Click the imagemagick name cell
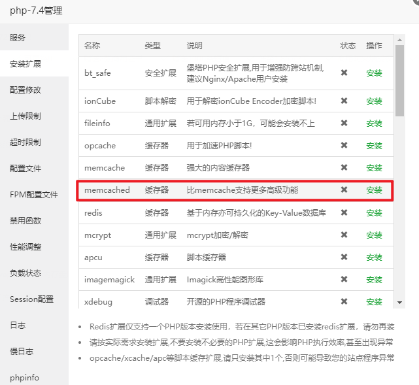Image resolution: width=419 pixels, height=385 pixels. coord(109,280)
